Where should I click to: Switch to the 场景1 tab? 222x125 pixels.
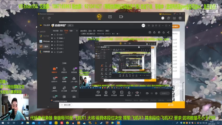click(x=71, y=31)
